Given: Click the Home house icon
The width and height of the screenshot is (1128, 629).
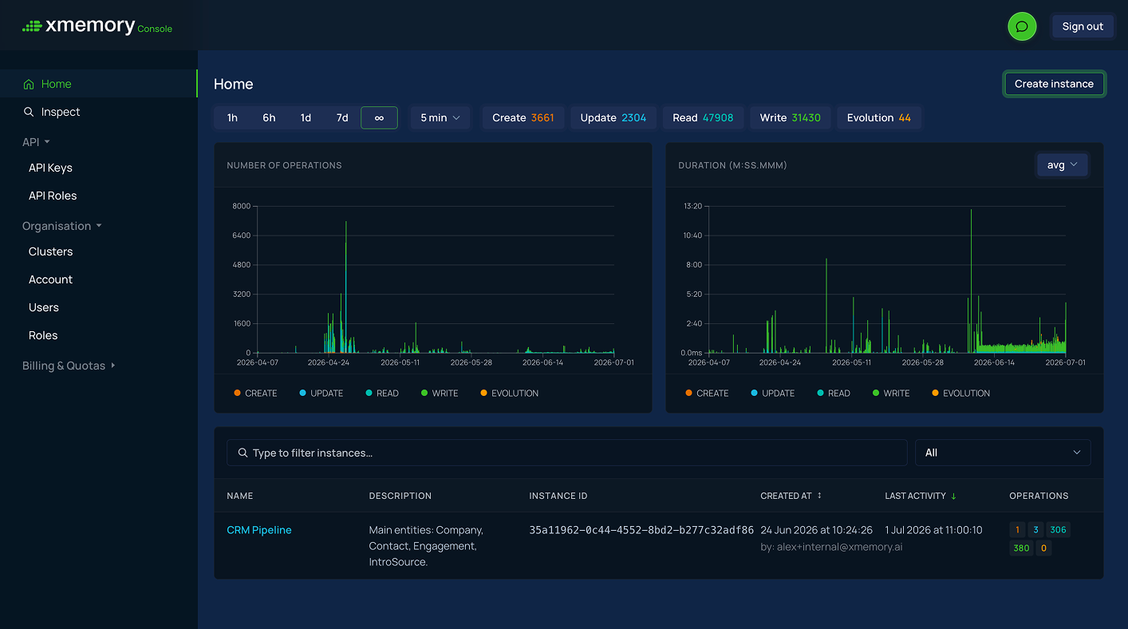Looking at the screenshot, I should pyautogui.click(x=29, y=84).
